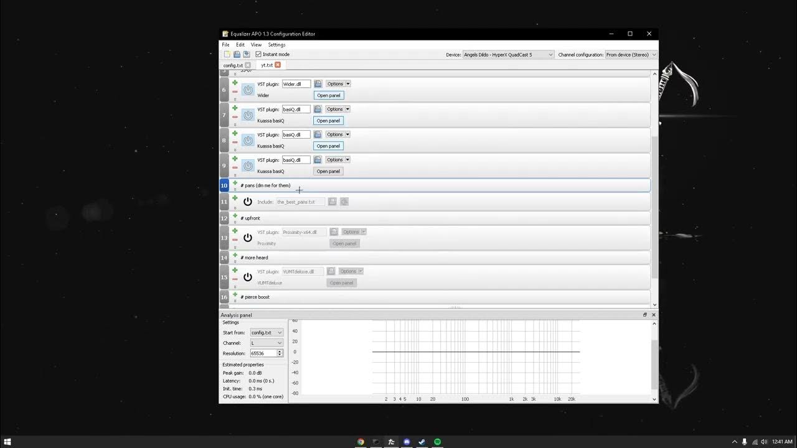Enable the VUMTdeluxe plugin in row 15
This screenshot has height=448, width=797.
coord(248,277)
